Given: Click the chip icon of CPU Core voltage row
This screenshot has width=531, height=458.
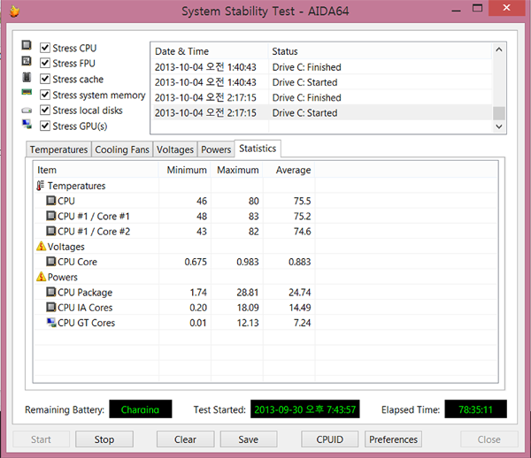Looking at the screenshot, I should 50,261.
